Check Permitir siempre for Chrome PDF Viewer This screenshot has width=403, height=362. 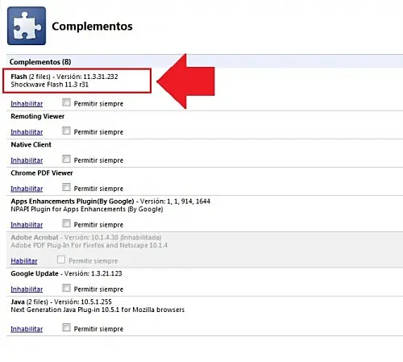pyautogui.click(x=66, y=187)
